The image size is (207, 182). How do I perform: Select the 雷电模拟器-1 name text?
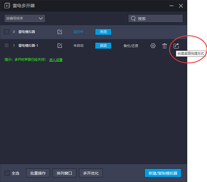click(28, 45)
